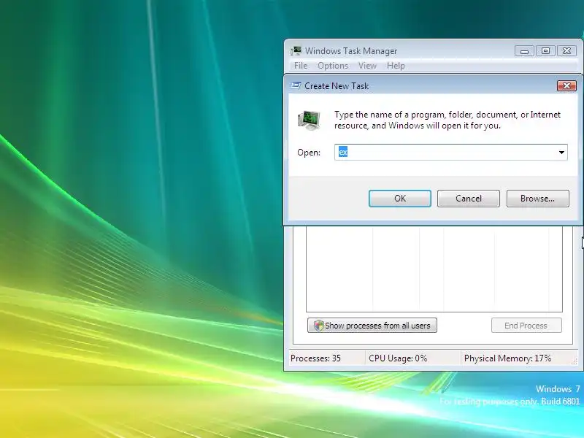Screen dimensions: 584x438
Task: Open the Help menu in Task Manager
Action: tap(396, 66)
